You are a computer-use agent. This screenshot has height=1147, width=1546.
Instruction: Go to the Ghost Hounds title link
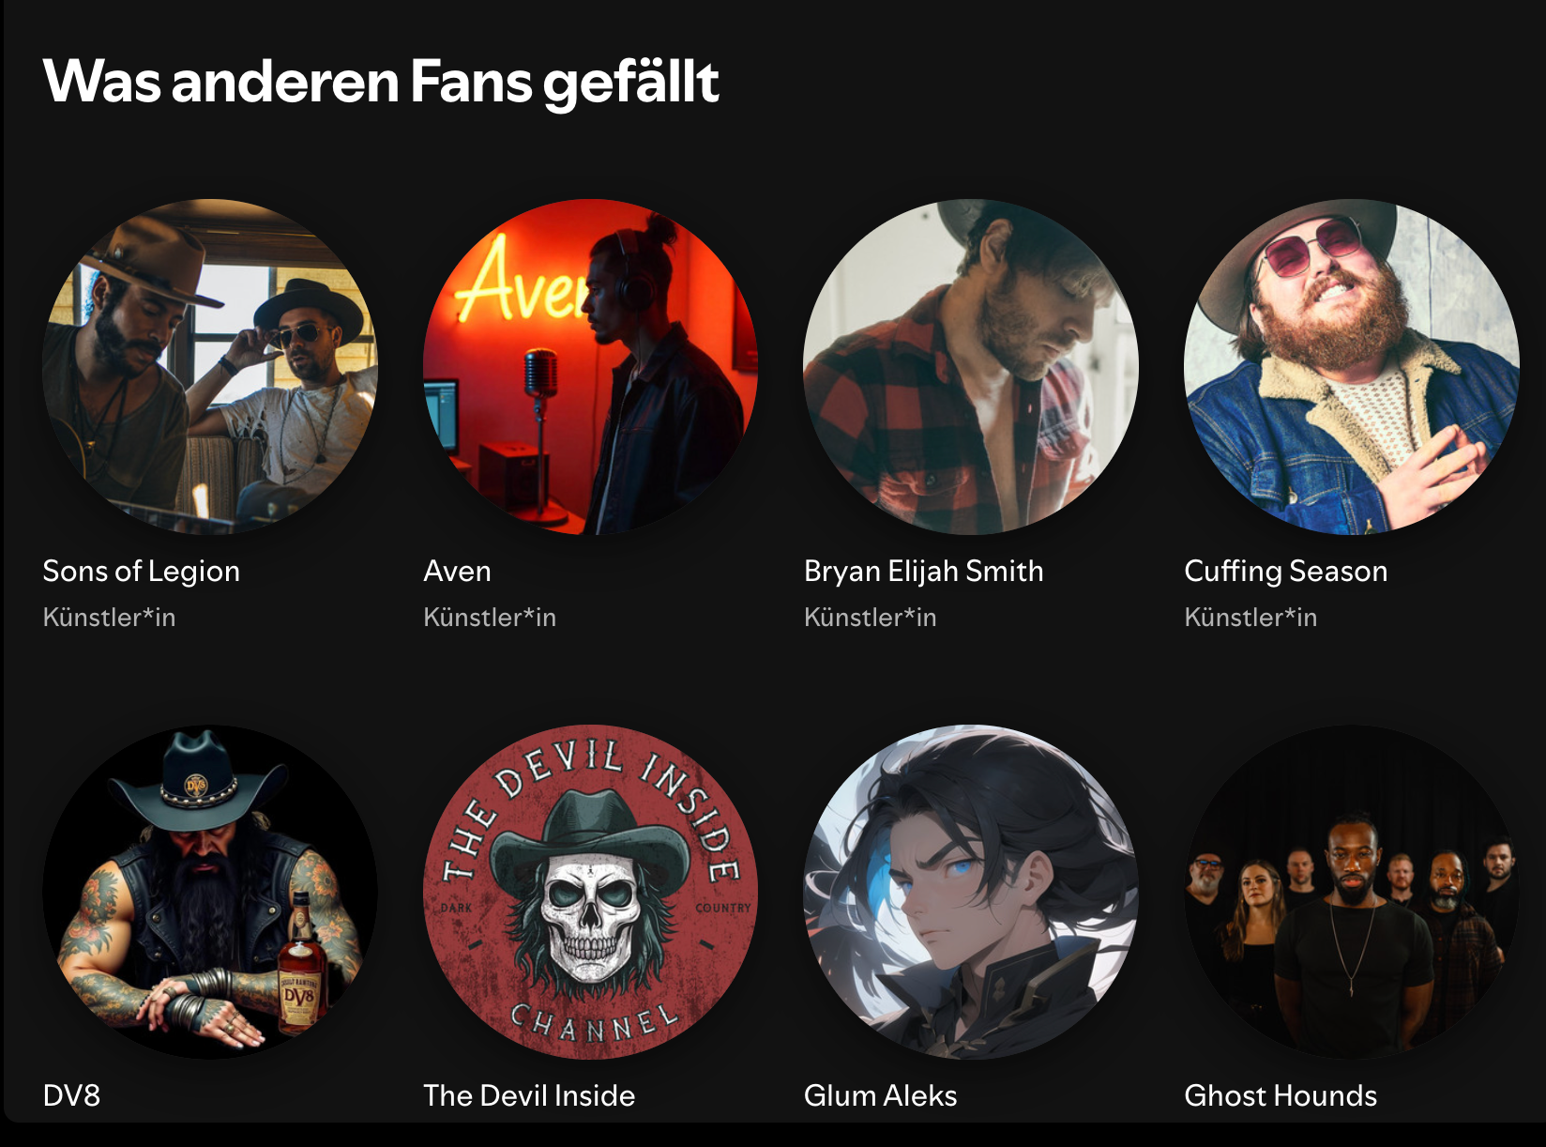[x=1281, y=1095]
